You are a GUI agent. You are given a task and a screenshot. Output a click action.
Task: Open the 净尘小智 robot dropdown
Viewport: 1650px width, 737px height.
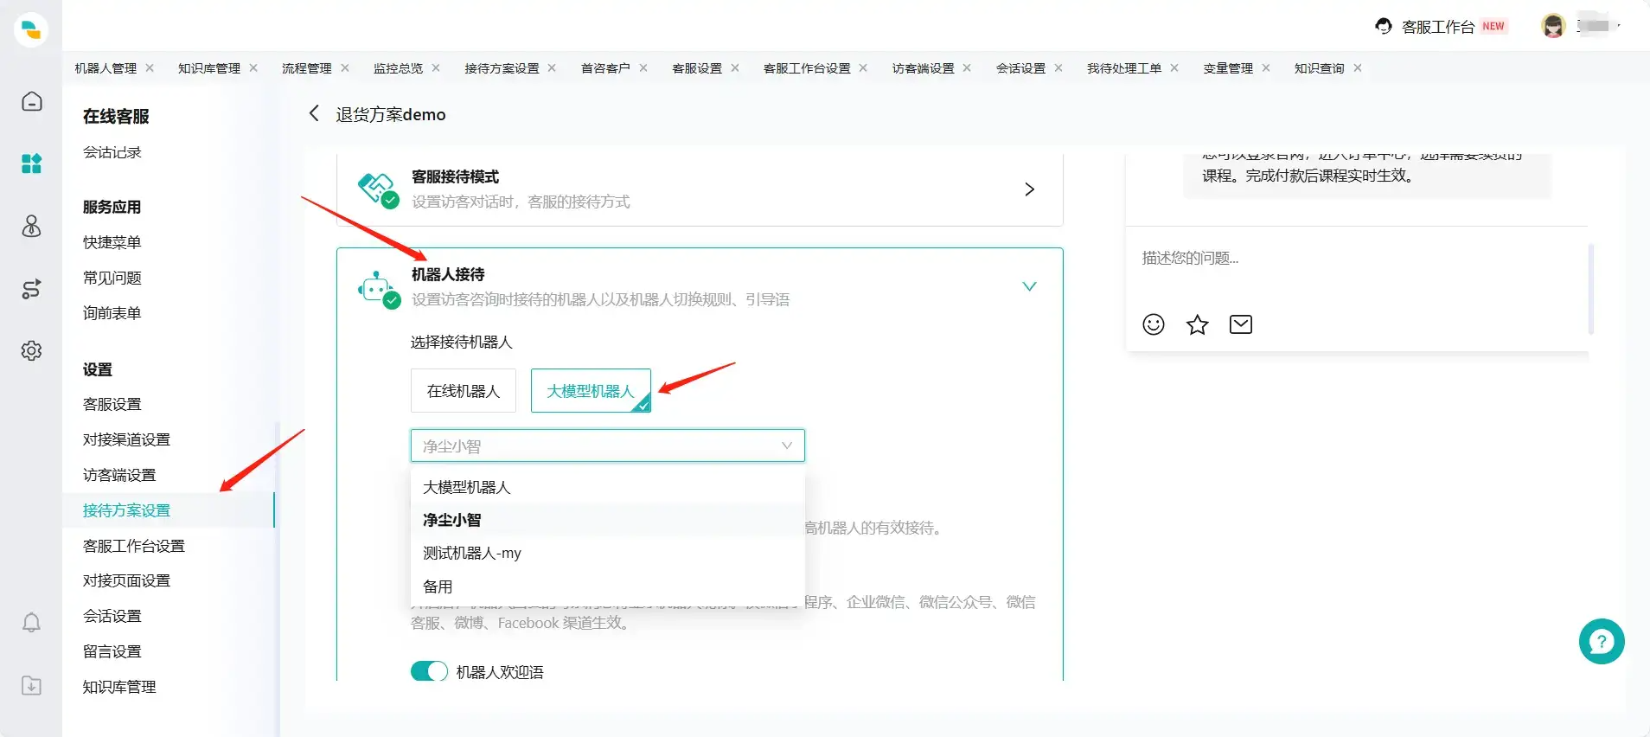coord(608,445)
